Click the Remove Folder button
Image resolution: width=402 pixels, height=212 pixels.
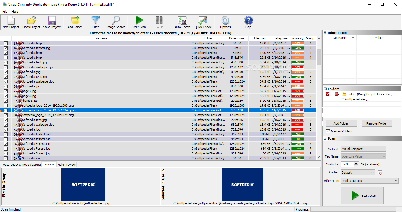[x=377, y=123]
